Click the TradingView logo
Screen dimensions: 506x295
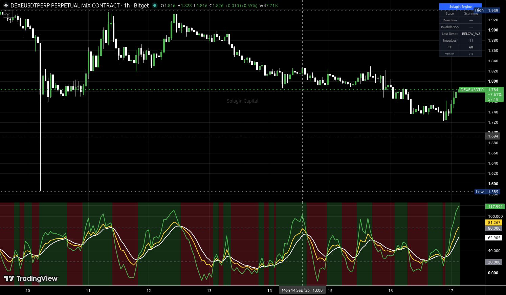(x=31, y=278)
